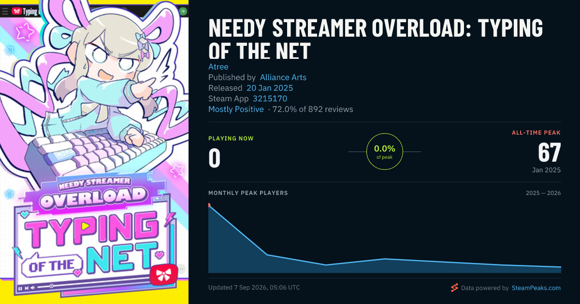
Task: Click the red peak marker on the chart
Action: coord(209,205)
